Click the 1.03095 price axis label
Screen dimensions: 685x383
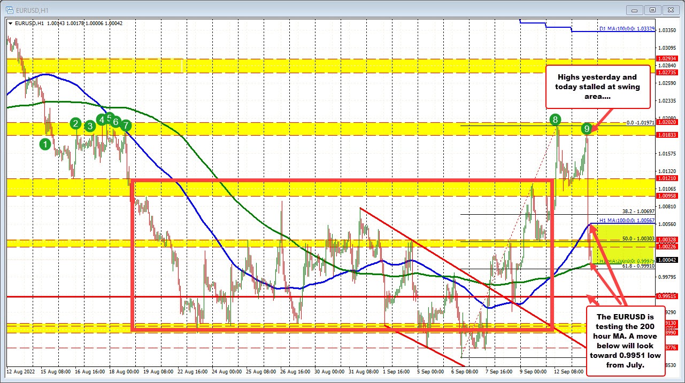(x=666, y=48)
